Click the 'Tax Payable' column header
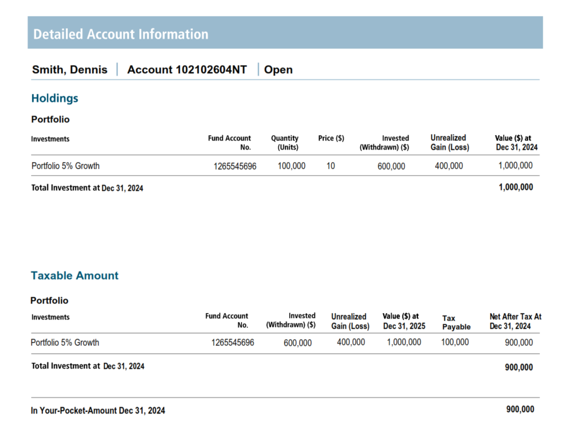Screen dimensions: 571x436 (456, 322)
